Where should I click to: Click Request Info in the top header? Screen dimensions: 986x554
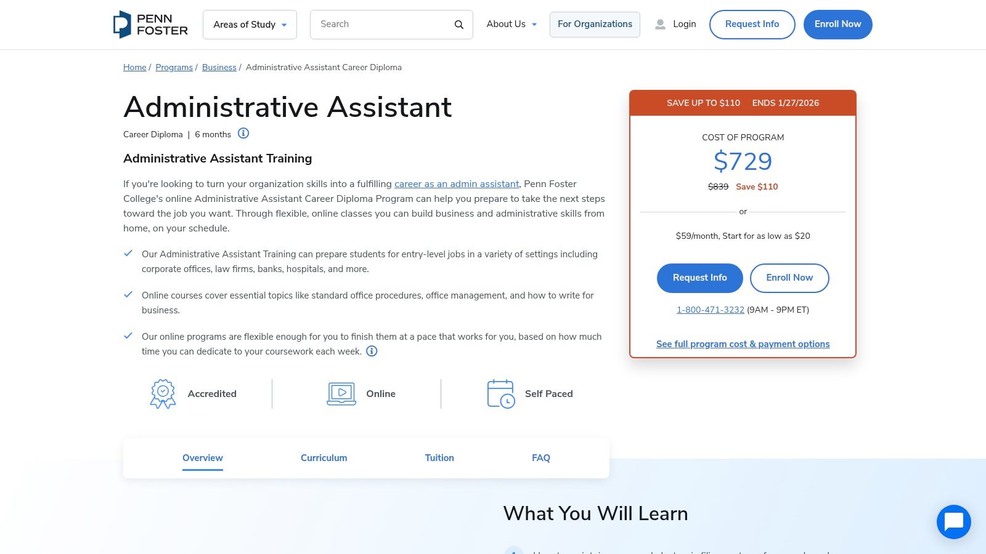tap(752, 25)
